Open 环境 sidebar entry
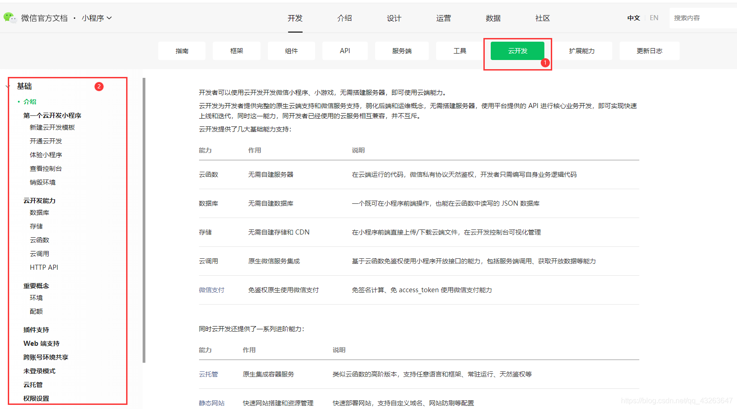Viewport: 737px width, 409px height. coord(36,298)
